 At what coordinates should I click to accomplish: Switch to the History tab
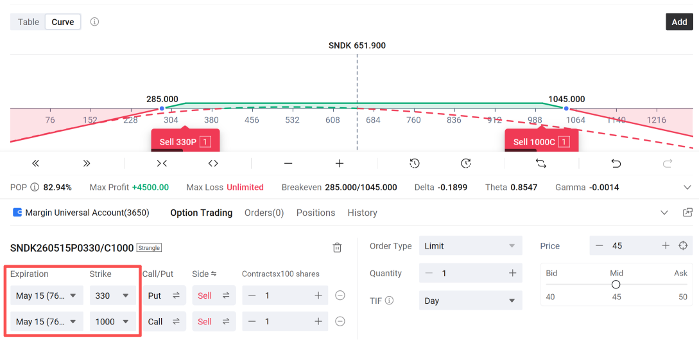(363, 213)
